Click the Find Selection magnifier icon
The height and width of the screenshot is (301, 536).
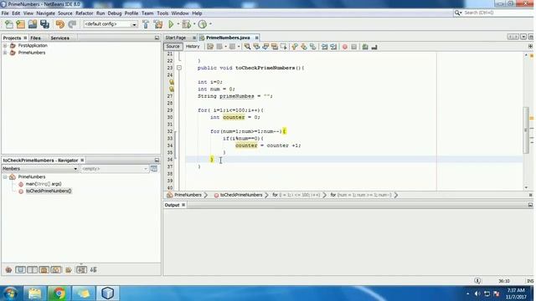click(x=247, y=47)
